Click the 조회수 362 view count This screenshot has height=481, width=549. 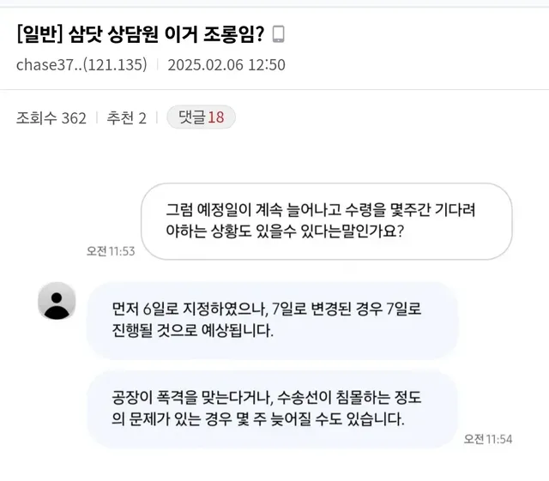click(51, 118)
